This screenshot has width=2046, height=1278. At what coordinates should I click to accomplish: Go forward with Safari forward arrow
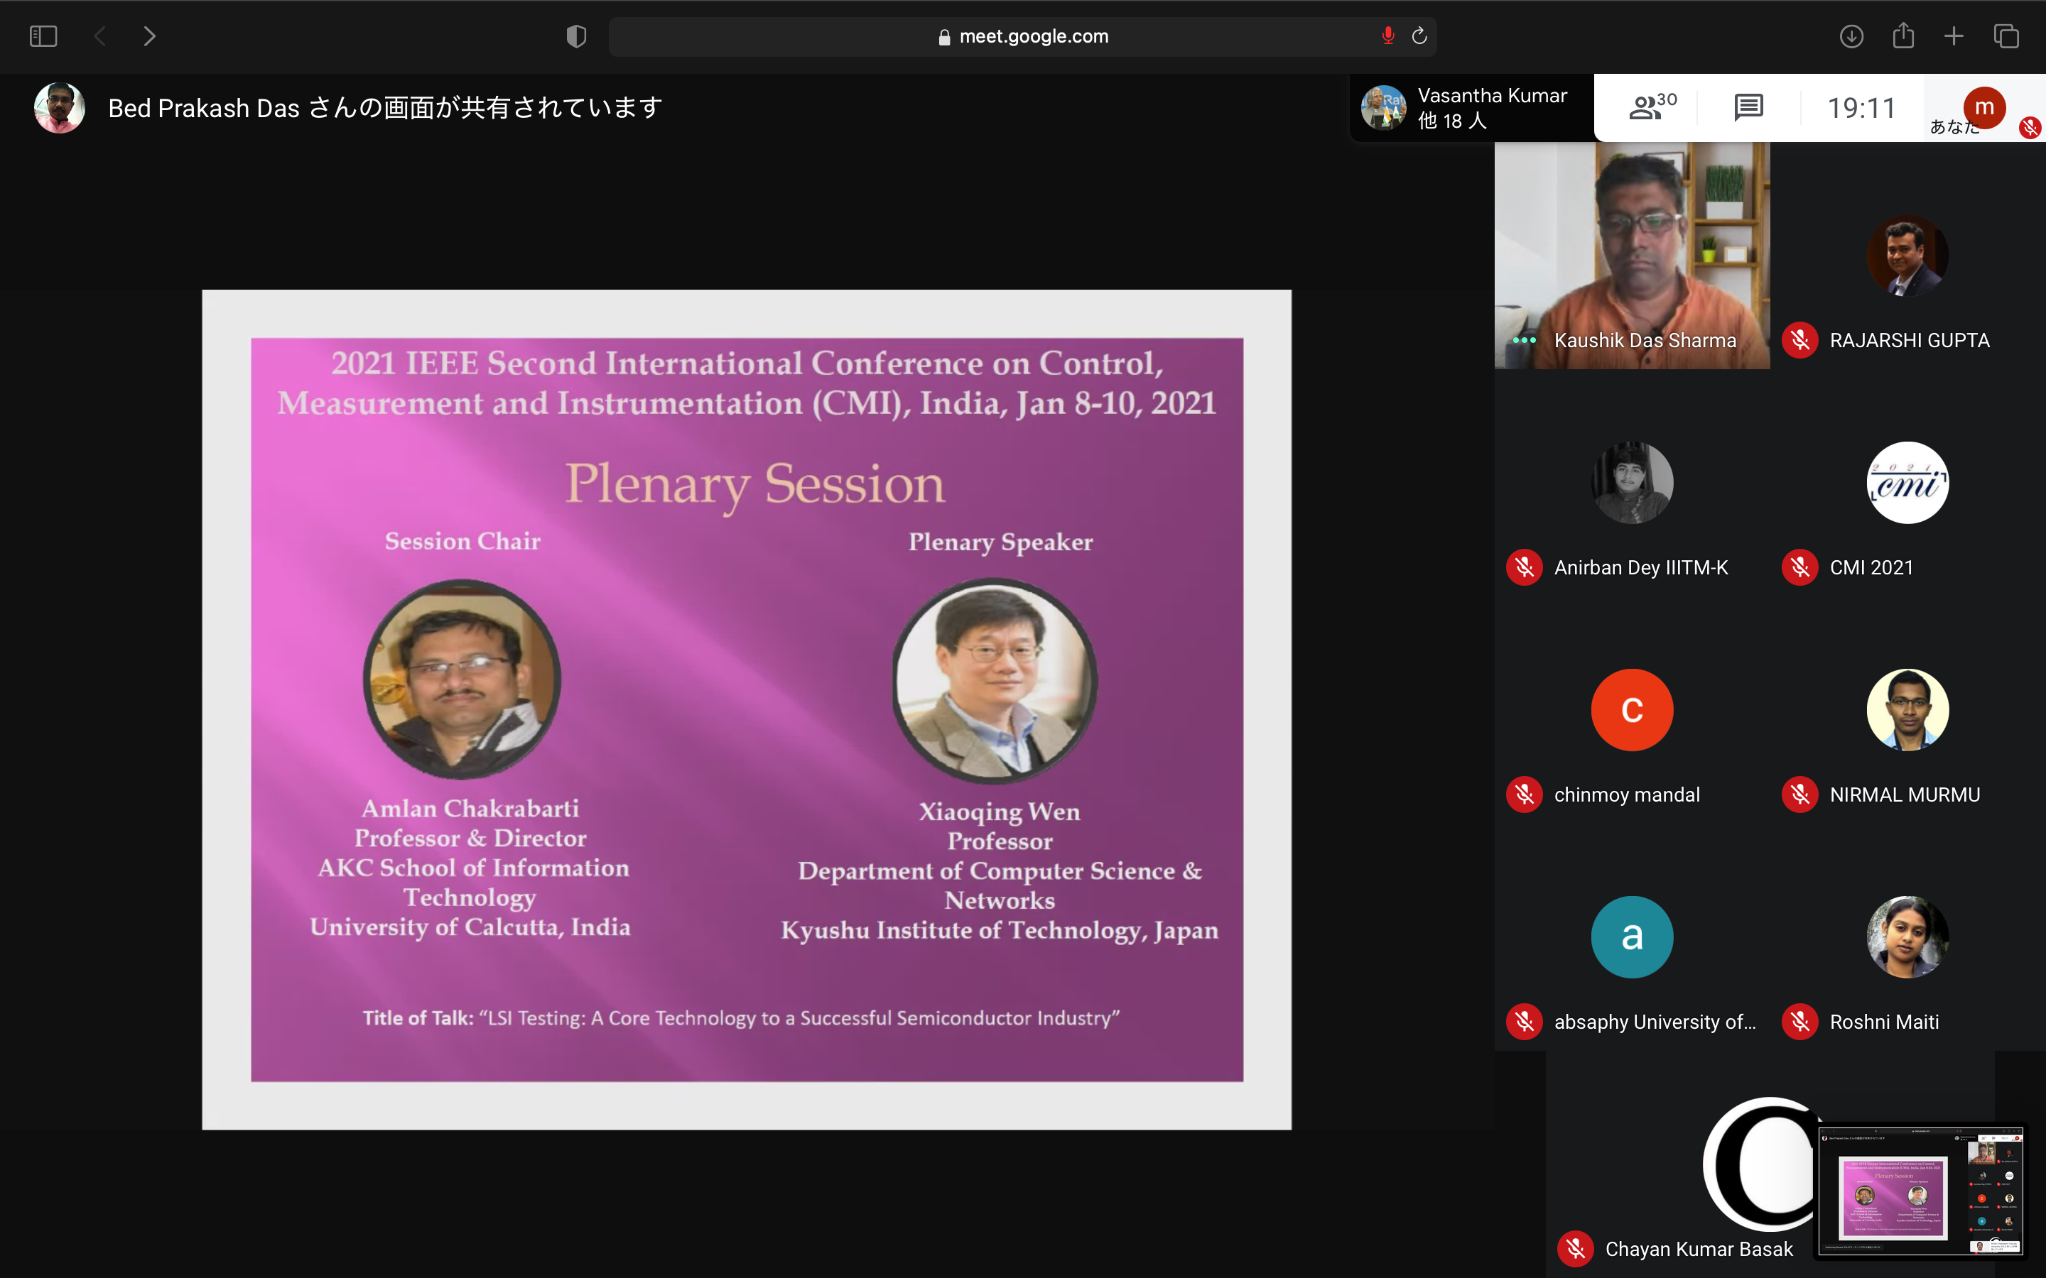(x=150, y=36)
